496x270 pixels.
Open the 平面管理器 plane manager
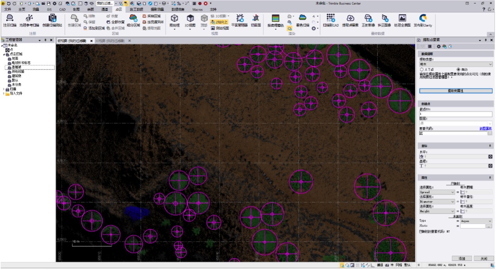[239, 18]
